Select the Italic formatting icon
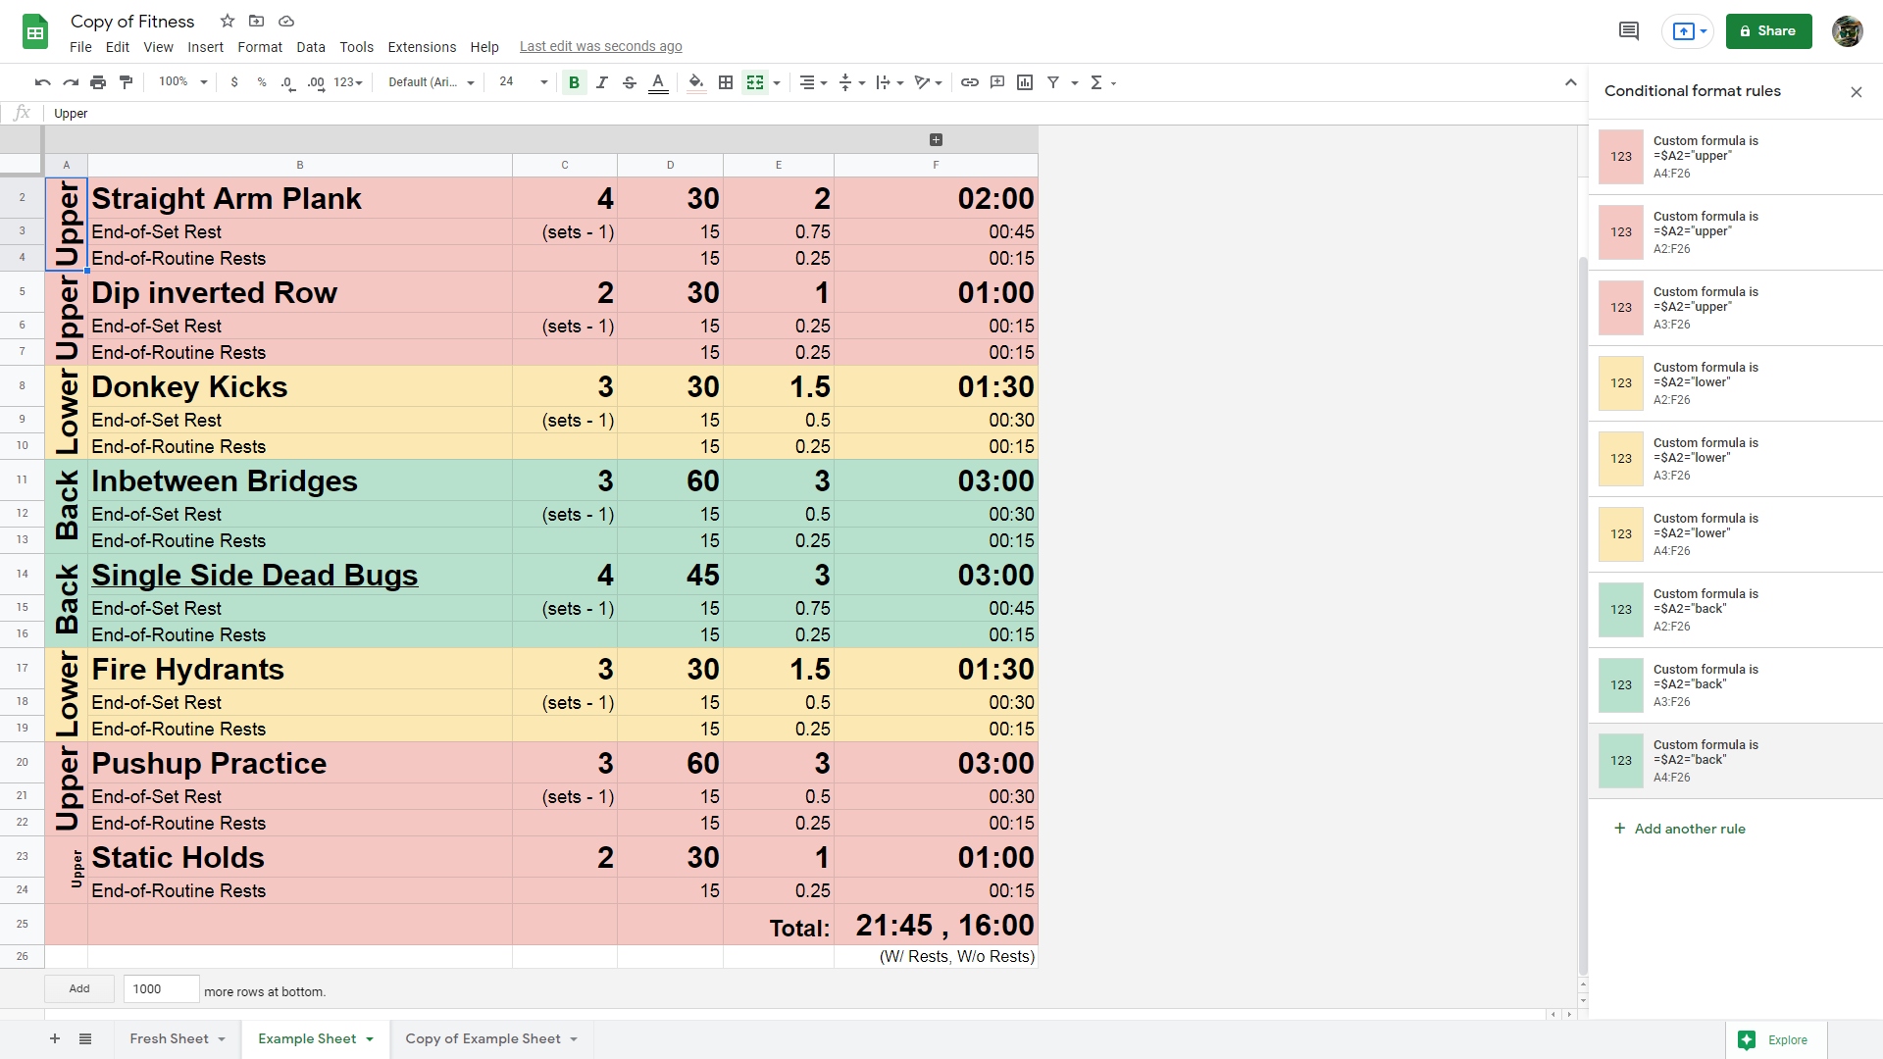Screen dimensions: 1883x1059 point(603,82)
